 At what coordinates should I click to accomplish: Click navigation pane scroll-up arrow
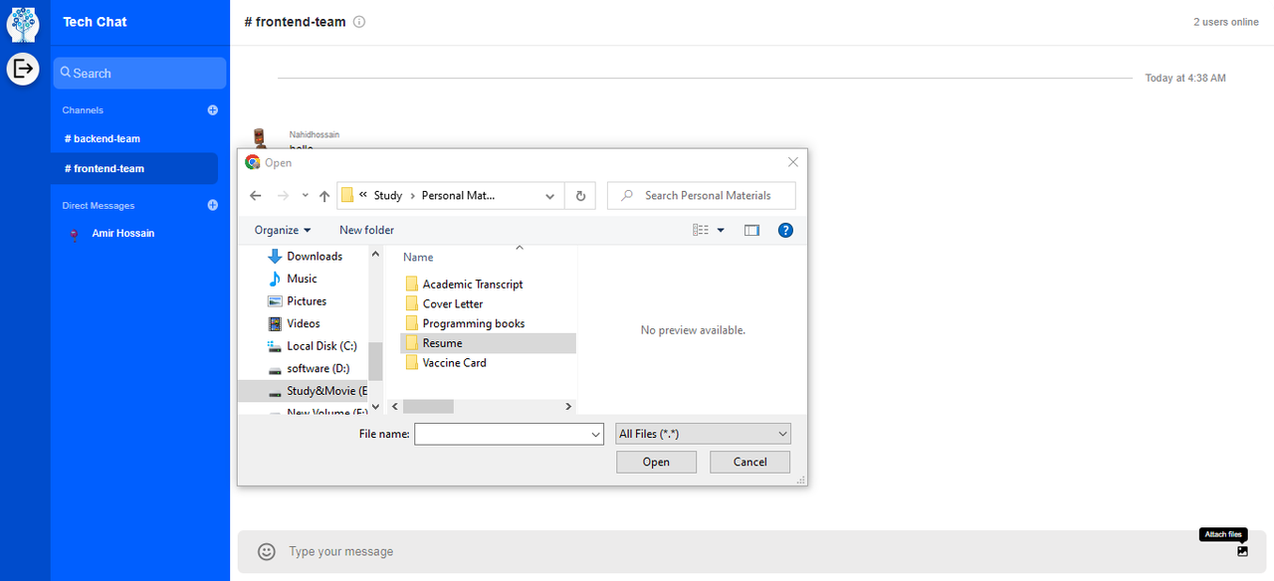[375, 255]
